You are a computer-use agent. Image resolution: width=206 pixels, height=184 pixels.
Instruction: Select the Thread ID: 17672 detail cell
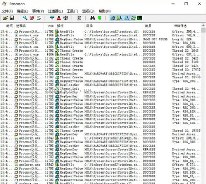click(186, 70)
